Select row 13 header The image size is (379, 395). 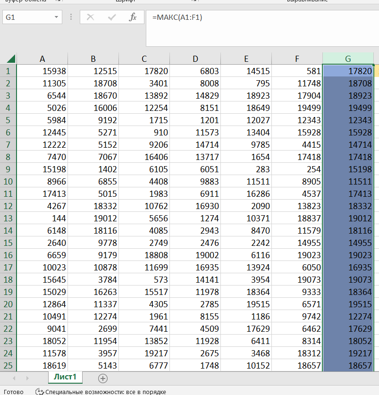pyautogui.click(x=8, y=219)
